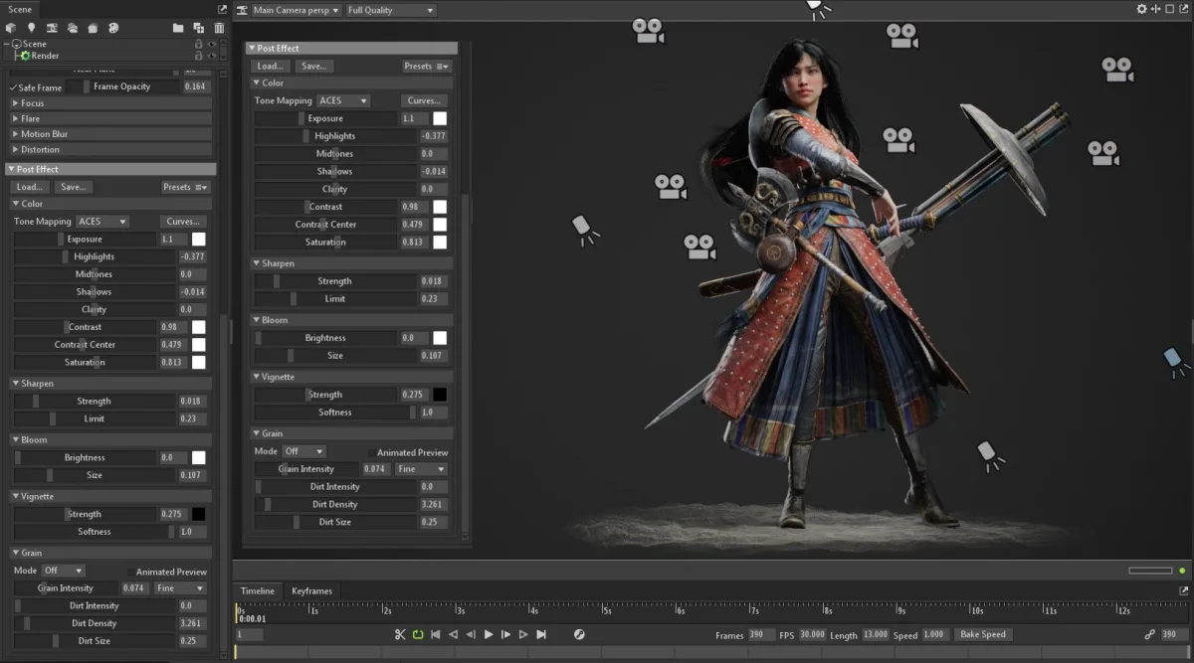Click Load... in the floating Post Effect panel

tap(270, 67)
